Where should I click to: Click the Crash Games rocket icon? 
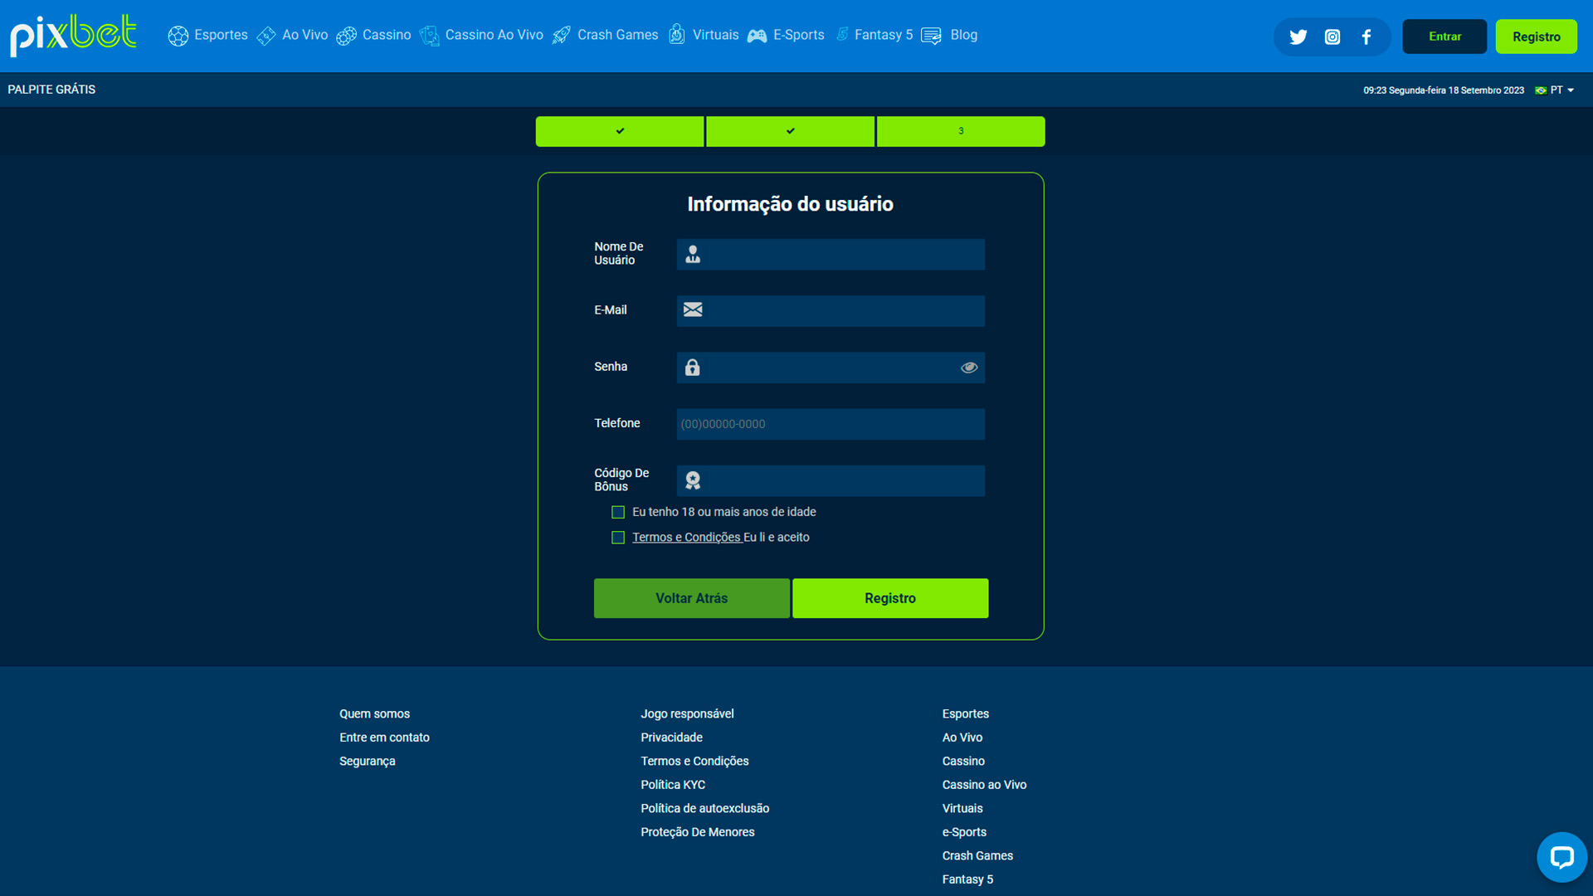(x=562, y=36)
